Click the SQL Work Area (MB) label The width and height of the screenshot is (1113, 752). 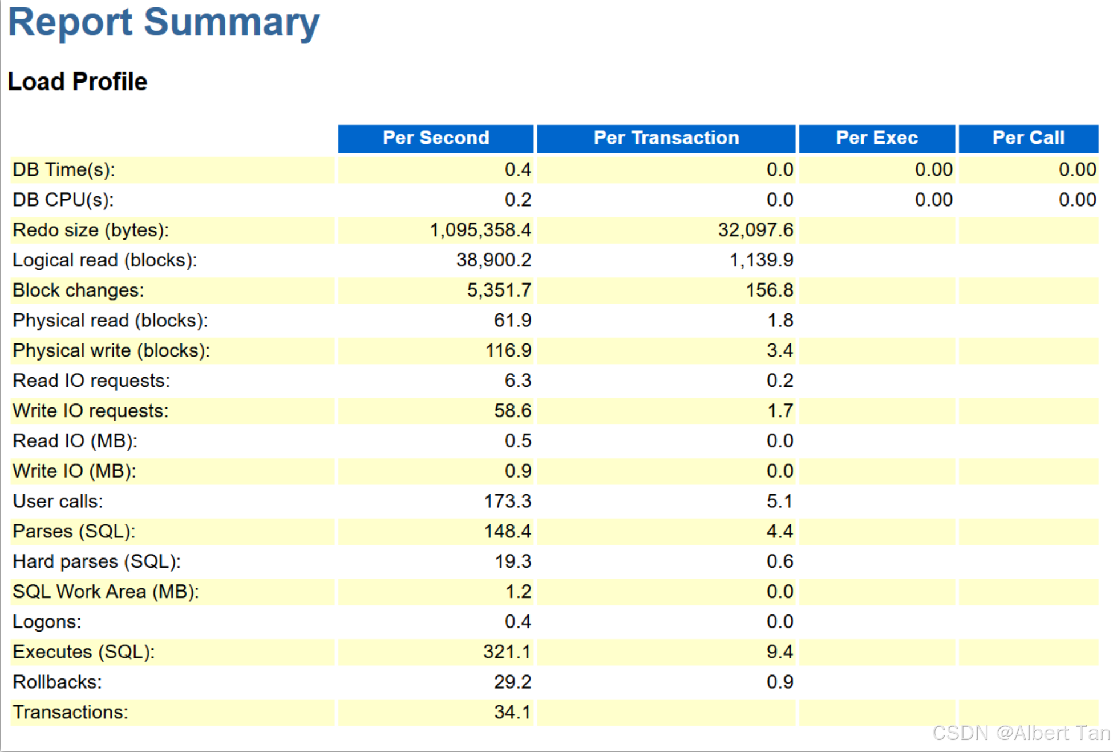tap(106, 592)
